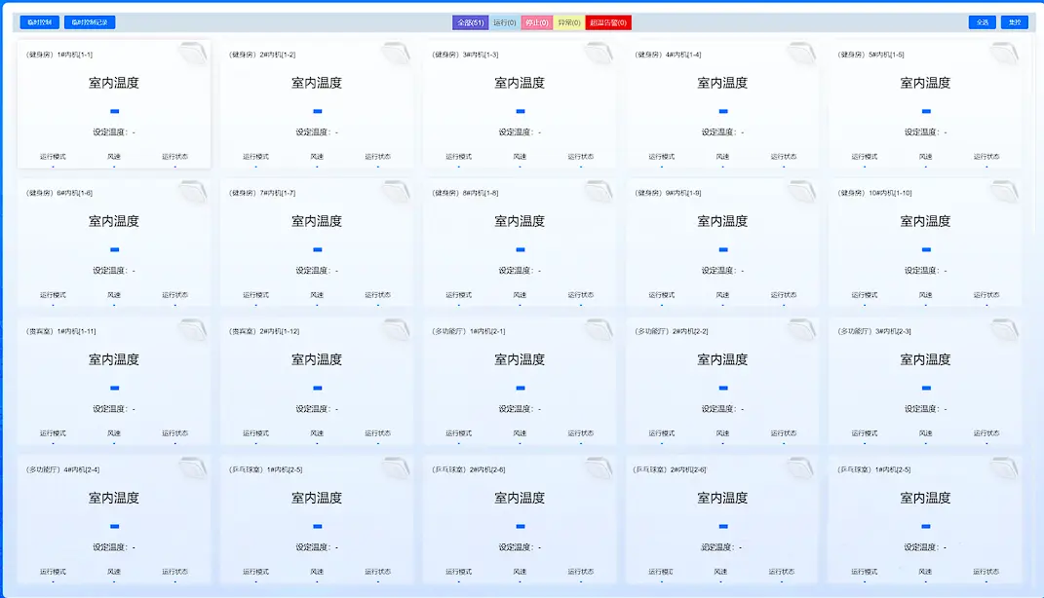Click AC unit icon on 多功能厅 4#内机[2-4] card

193,468
